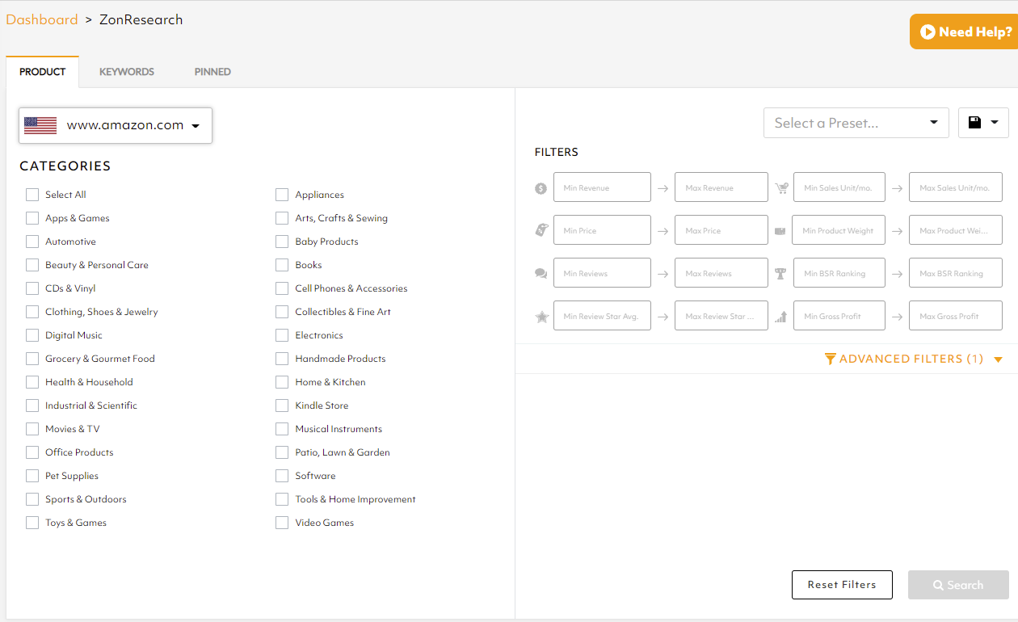1018x622 pixels.
Task: Click the Min Revenue input field
Action: [x=602, y=187]
